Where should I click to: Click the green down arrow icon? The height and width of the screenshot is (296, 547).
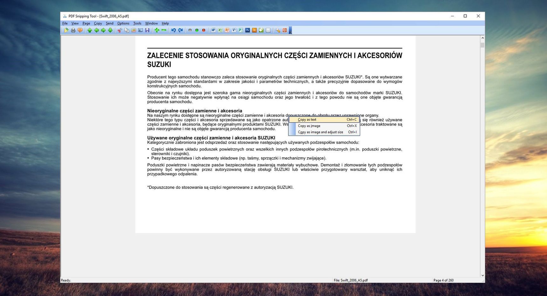pyautogui.click(x=110, y=30)
